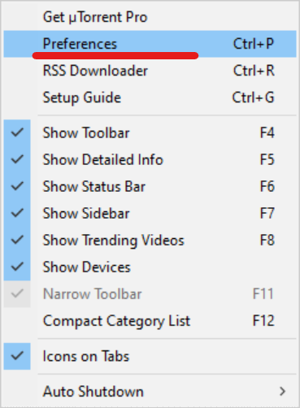This screenshot has height=408, width=300.
Task: Expand the Auto Shutdown submenu
Action: pyautogui.click(x=150, y=392)
